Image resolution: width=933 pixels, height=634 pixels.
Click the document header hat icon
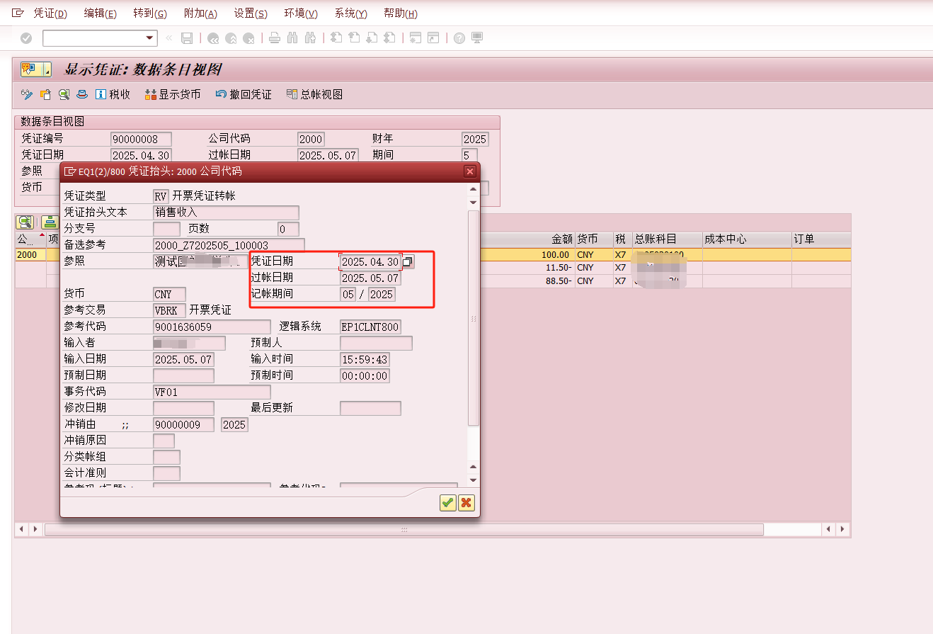coord(82,94)
